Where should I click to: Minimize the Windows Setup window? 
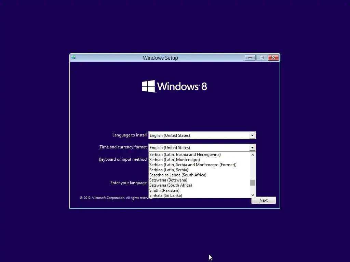[250, 58]
